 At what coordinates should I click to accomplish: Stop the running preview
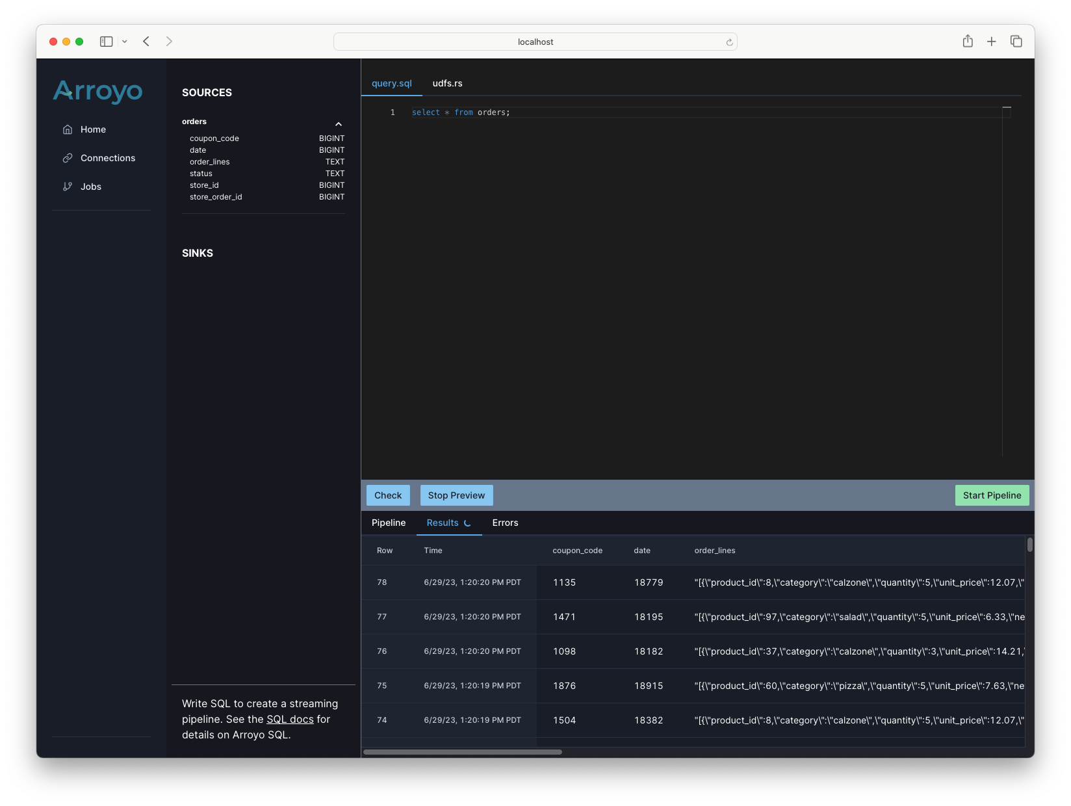pyautogui.click(x=456, y=495)
